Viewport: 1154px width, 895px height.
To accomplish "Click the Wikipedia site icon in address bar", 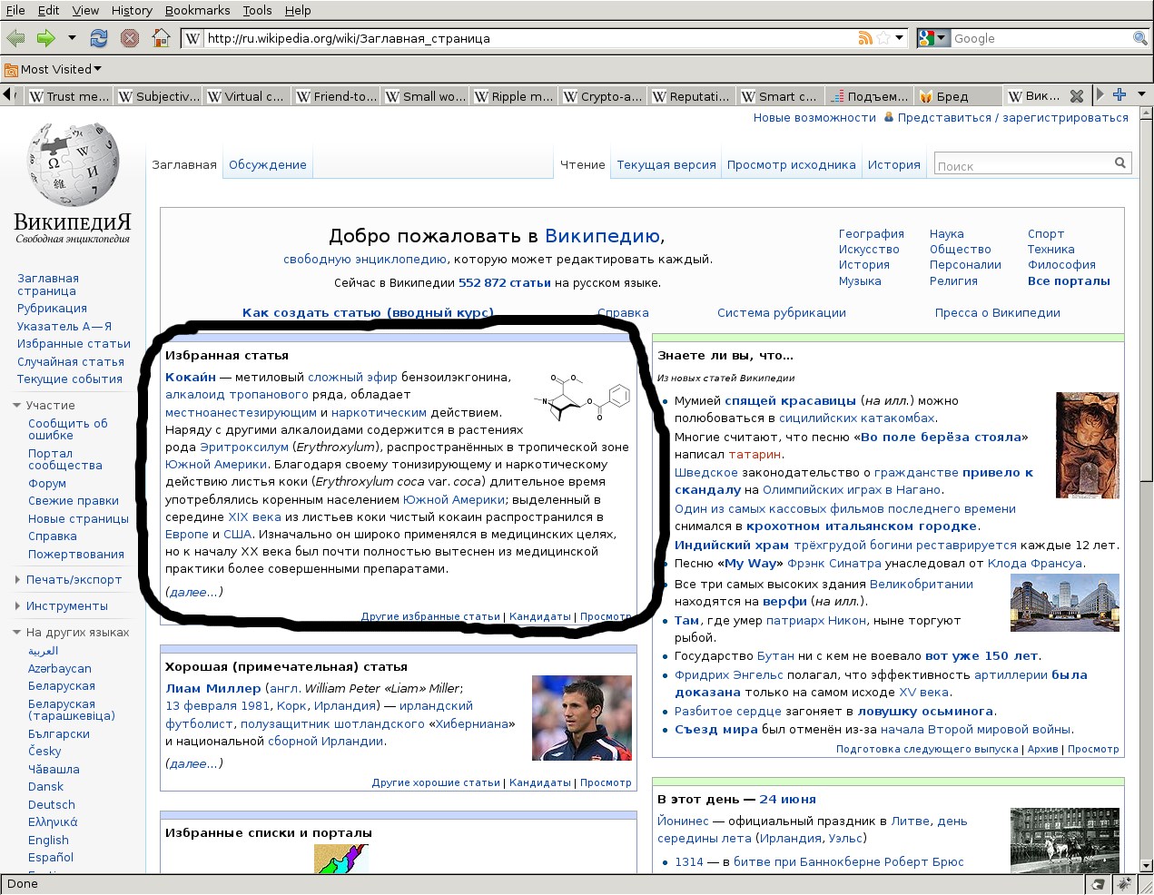I will [x=192, y=38].
